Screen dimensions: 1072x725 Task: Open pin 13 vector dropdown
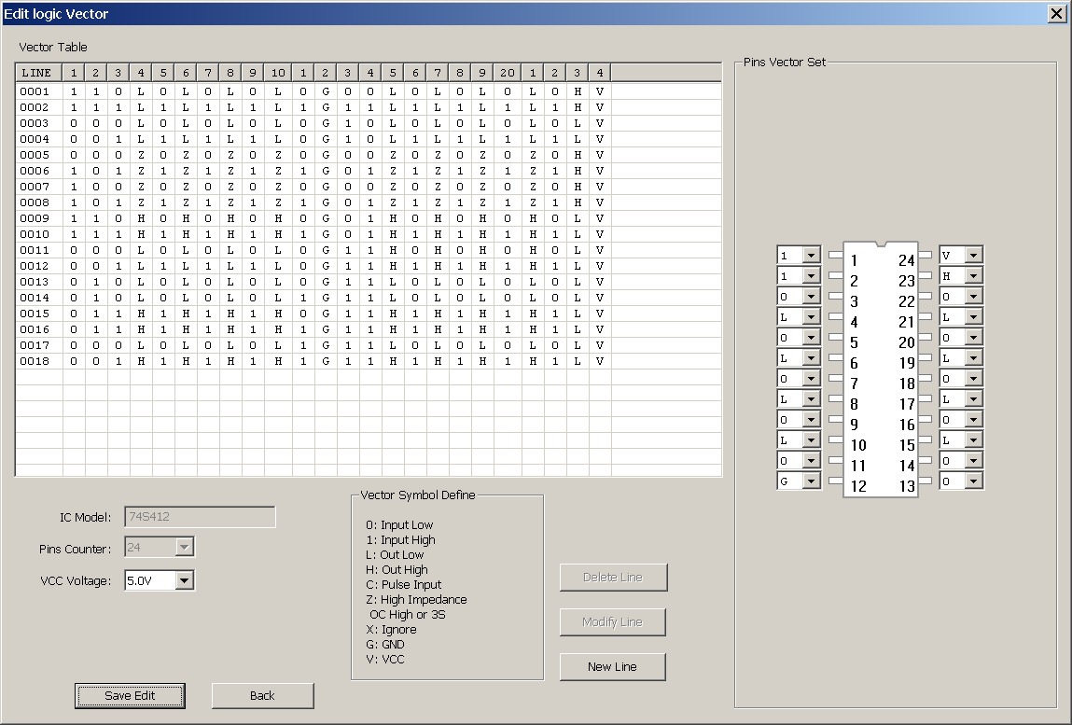(x=973, y=481)
